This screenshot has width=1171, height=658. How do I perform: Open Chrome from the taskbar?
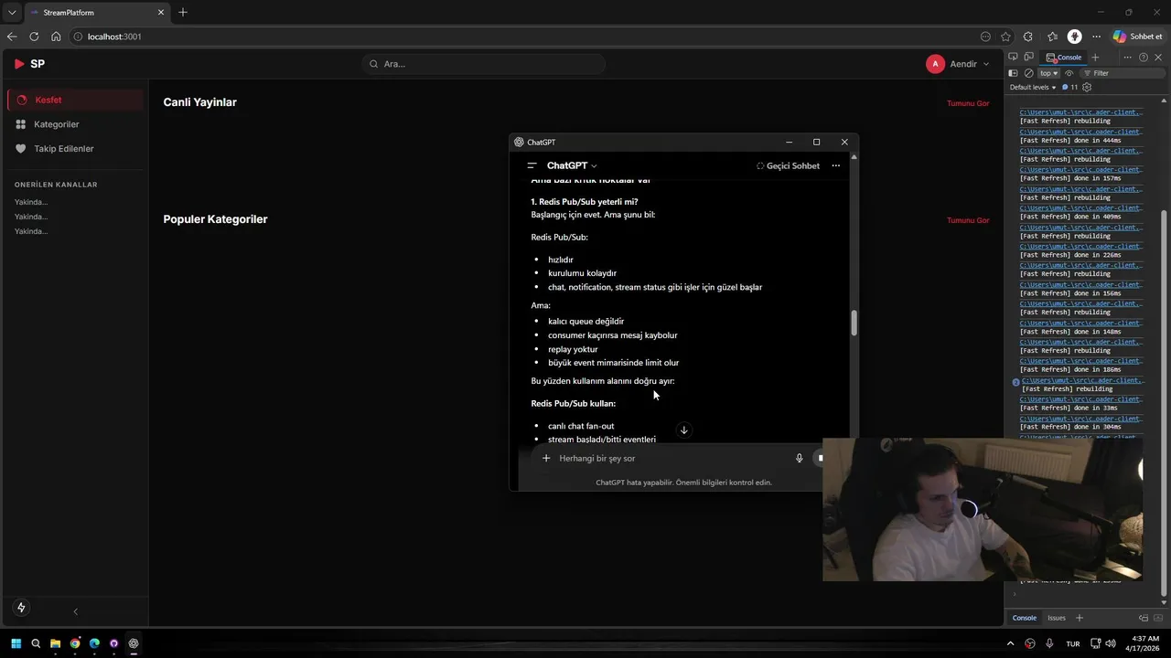pos(75,643)
